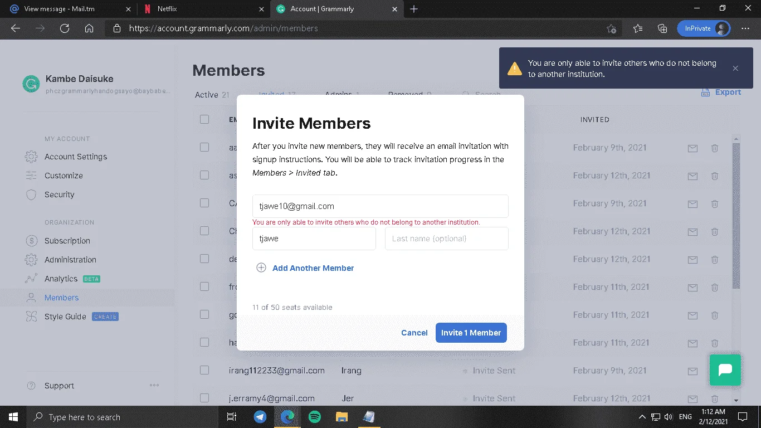This screenshot has height=428, width=761.
Task: Open the Subscription item in Organization menu
Action: tap(67, 241)
